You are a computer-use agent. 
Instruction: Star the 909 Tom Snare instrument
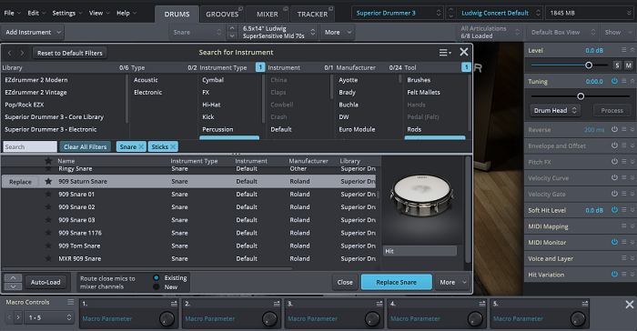click(48, 246)
